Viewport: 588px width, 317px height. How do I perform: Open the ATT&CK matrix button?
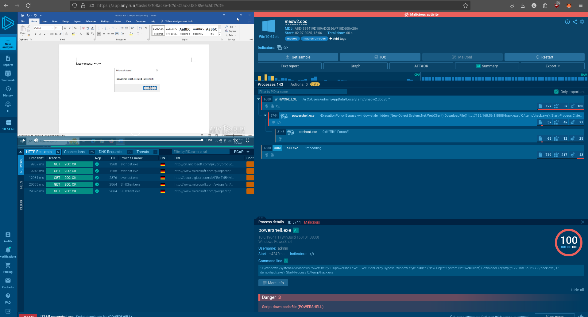(x=421, y=66)
